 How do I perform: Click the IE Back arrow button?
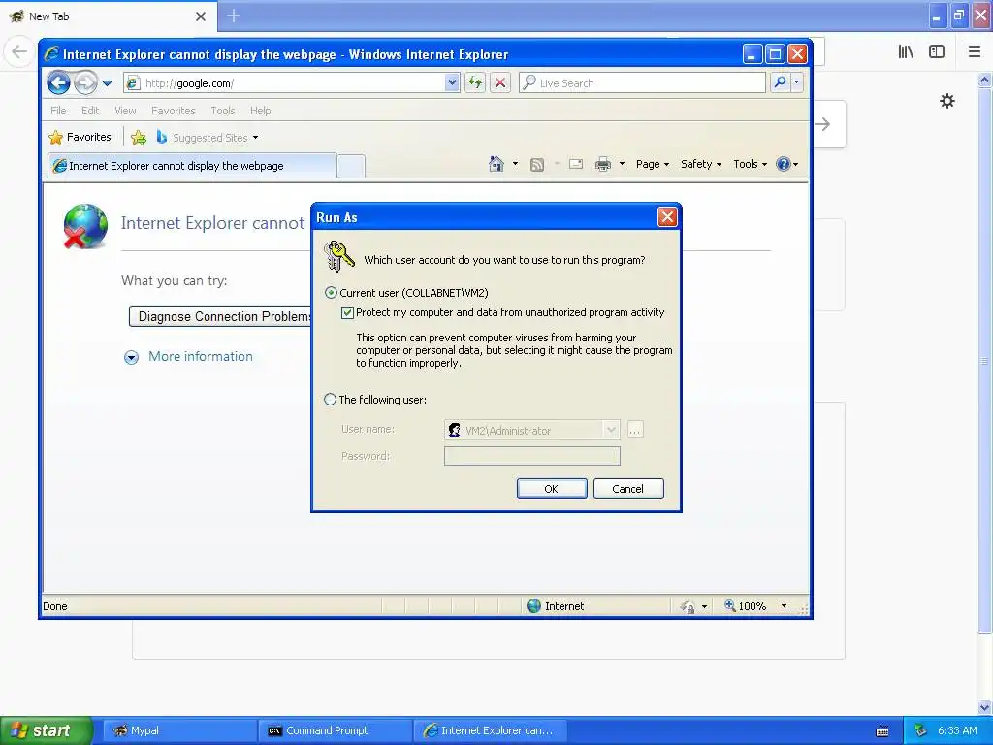pos(58,82)
